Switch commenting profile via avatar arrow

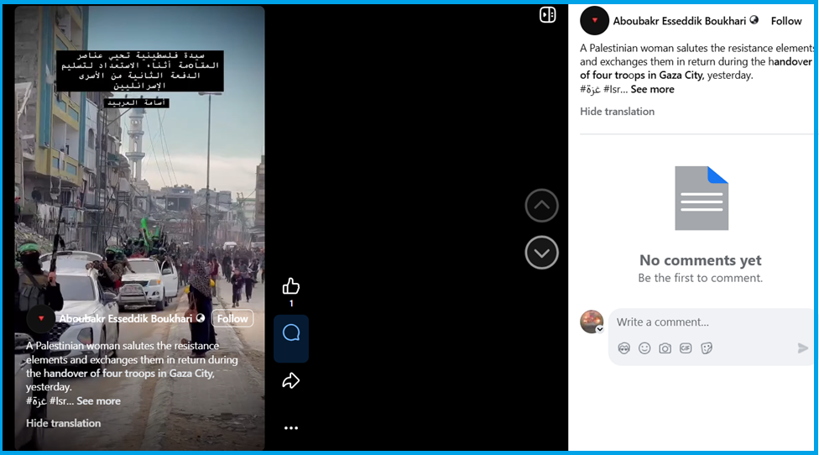click(600, 329)
